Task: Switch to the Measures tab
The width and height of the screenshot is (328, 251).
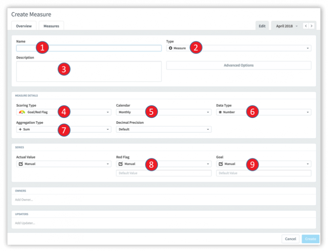Action: [51, 26]
